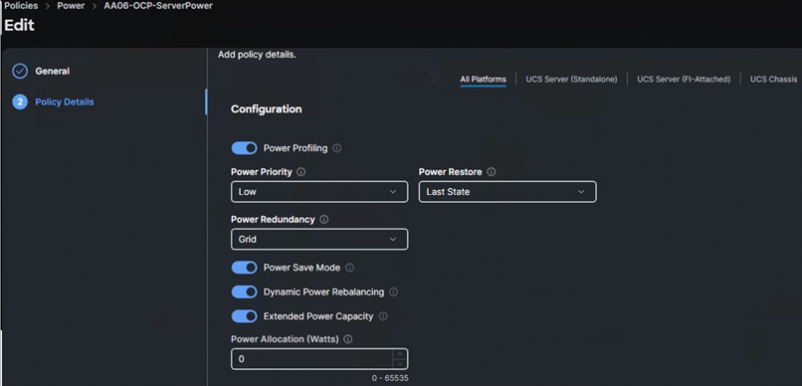The height and width of the screenshot is (386, 802).
Task: Click the platform filter funnel icon
Action: point(434,79)
